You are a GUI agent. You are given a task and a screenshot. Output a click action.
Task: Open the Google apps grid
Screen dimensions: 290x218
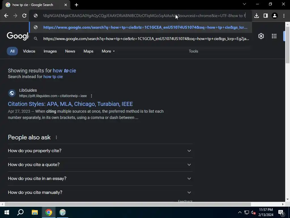(x=274, y=36)
